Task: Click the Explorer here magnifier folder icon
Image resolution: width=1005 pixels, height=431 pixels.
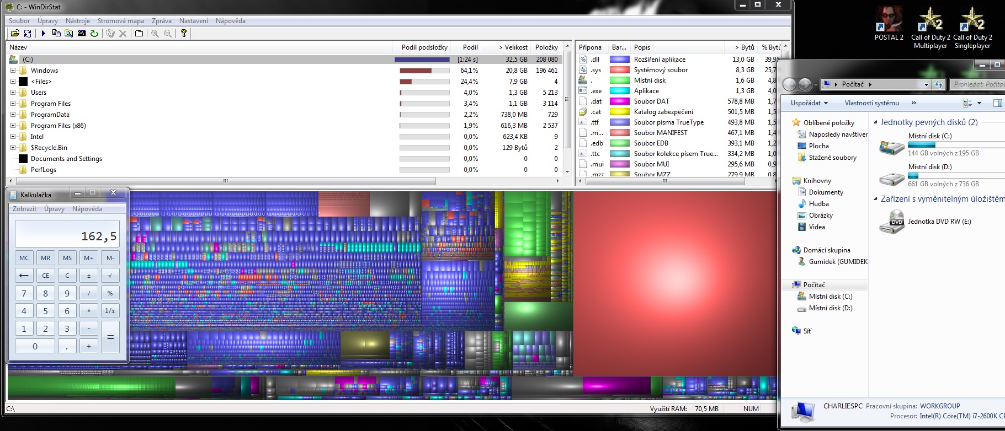Action: 68,34
